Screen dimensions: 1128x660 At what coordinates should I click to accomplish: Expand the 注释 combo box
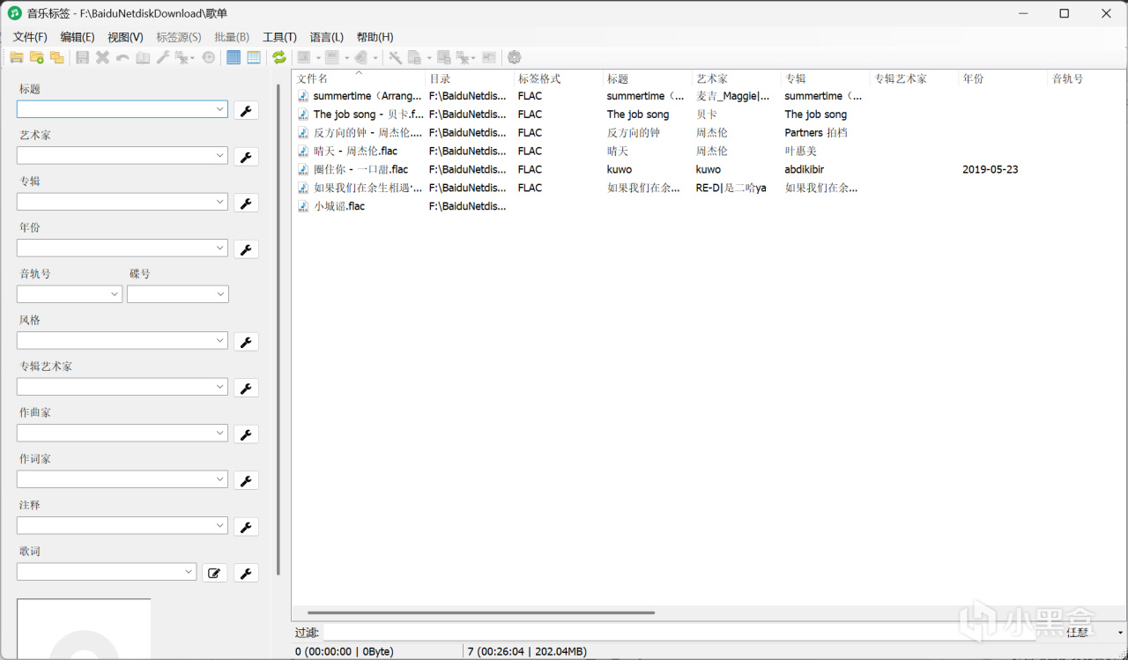point(220,525)
